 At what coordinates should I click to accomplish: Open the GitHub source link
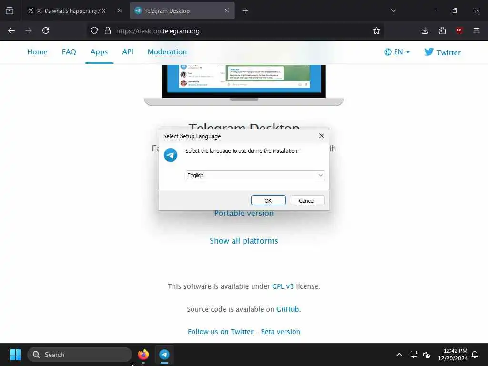(x=288, y=309)
